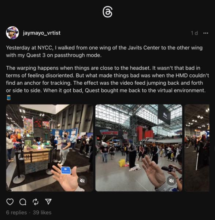Like the post with heart icon
The width and height of the screenshot is (215, 220).
pos(10,202)
